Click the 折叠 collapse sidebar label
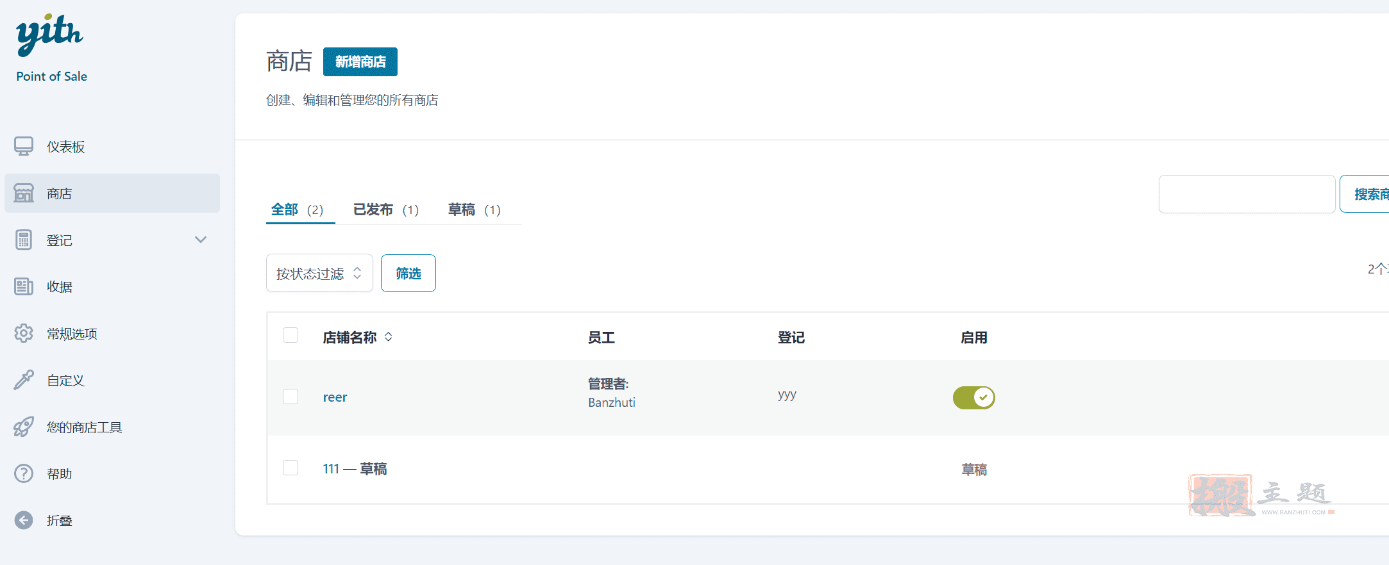1389x565 pixels. click(x=59, y=521)
